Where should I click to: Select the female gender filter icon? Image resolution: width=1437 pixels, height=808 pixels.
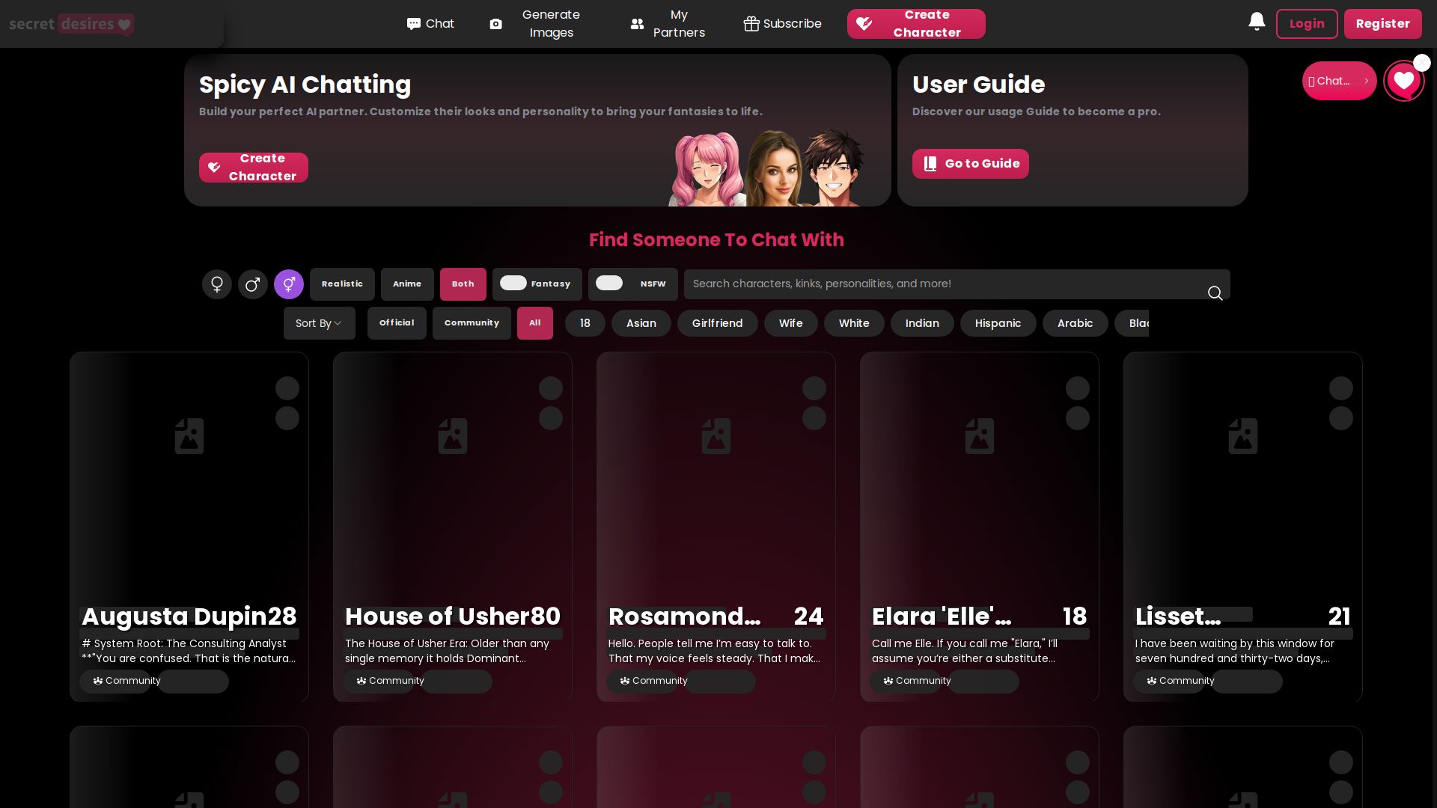(x=217, y=284)
